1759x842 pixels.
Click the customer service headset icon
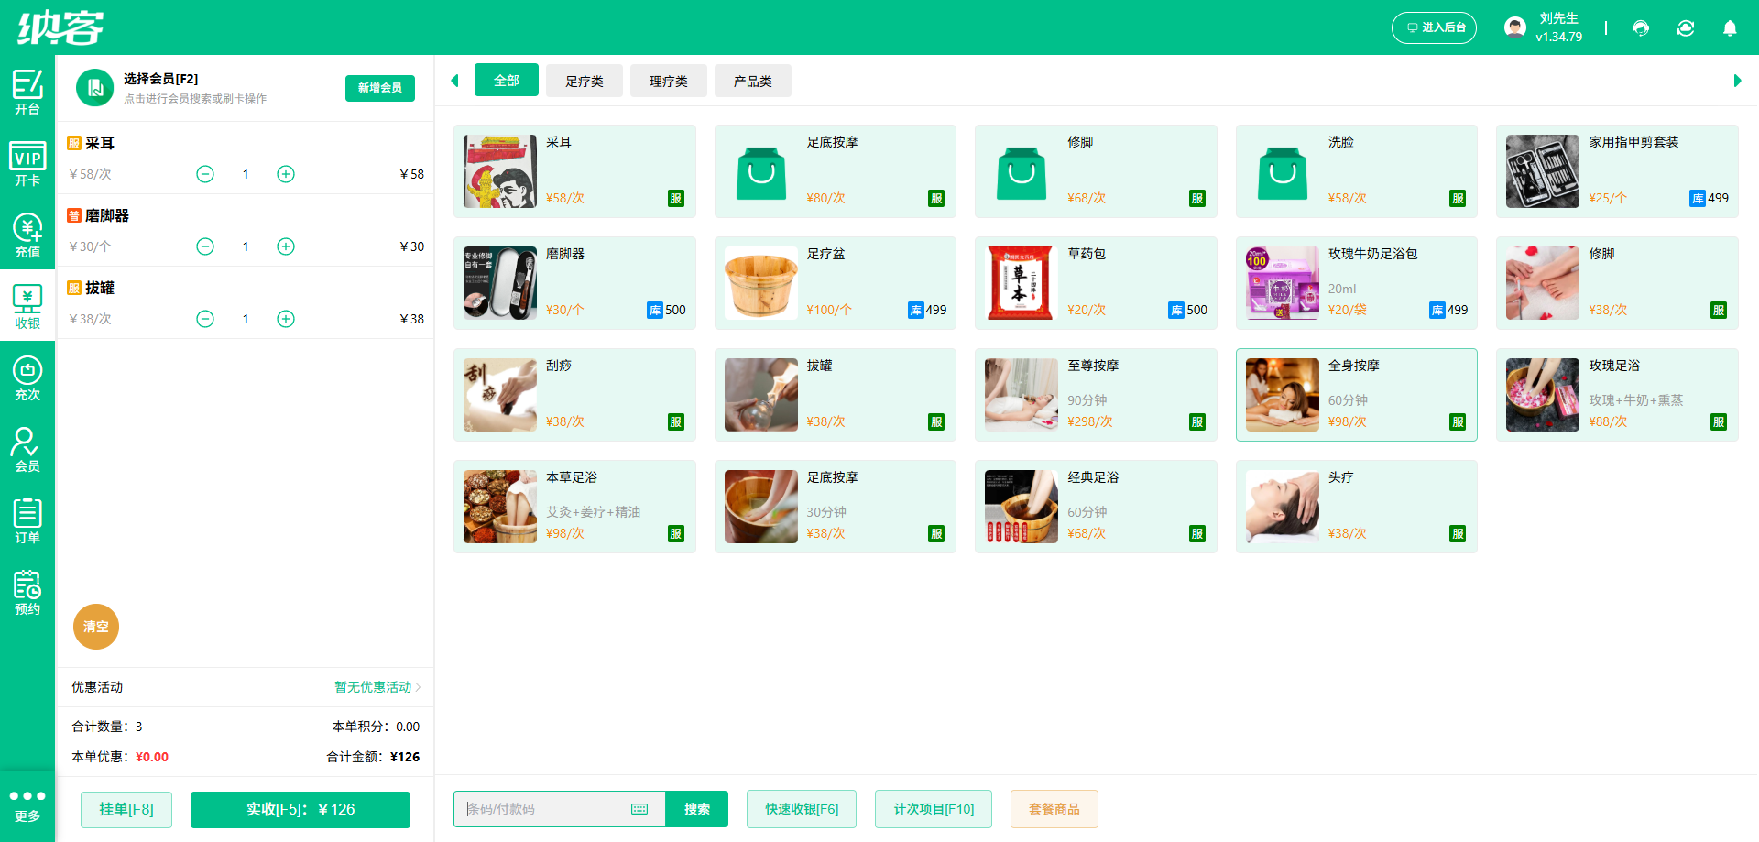point(1641,28)
